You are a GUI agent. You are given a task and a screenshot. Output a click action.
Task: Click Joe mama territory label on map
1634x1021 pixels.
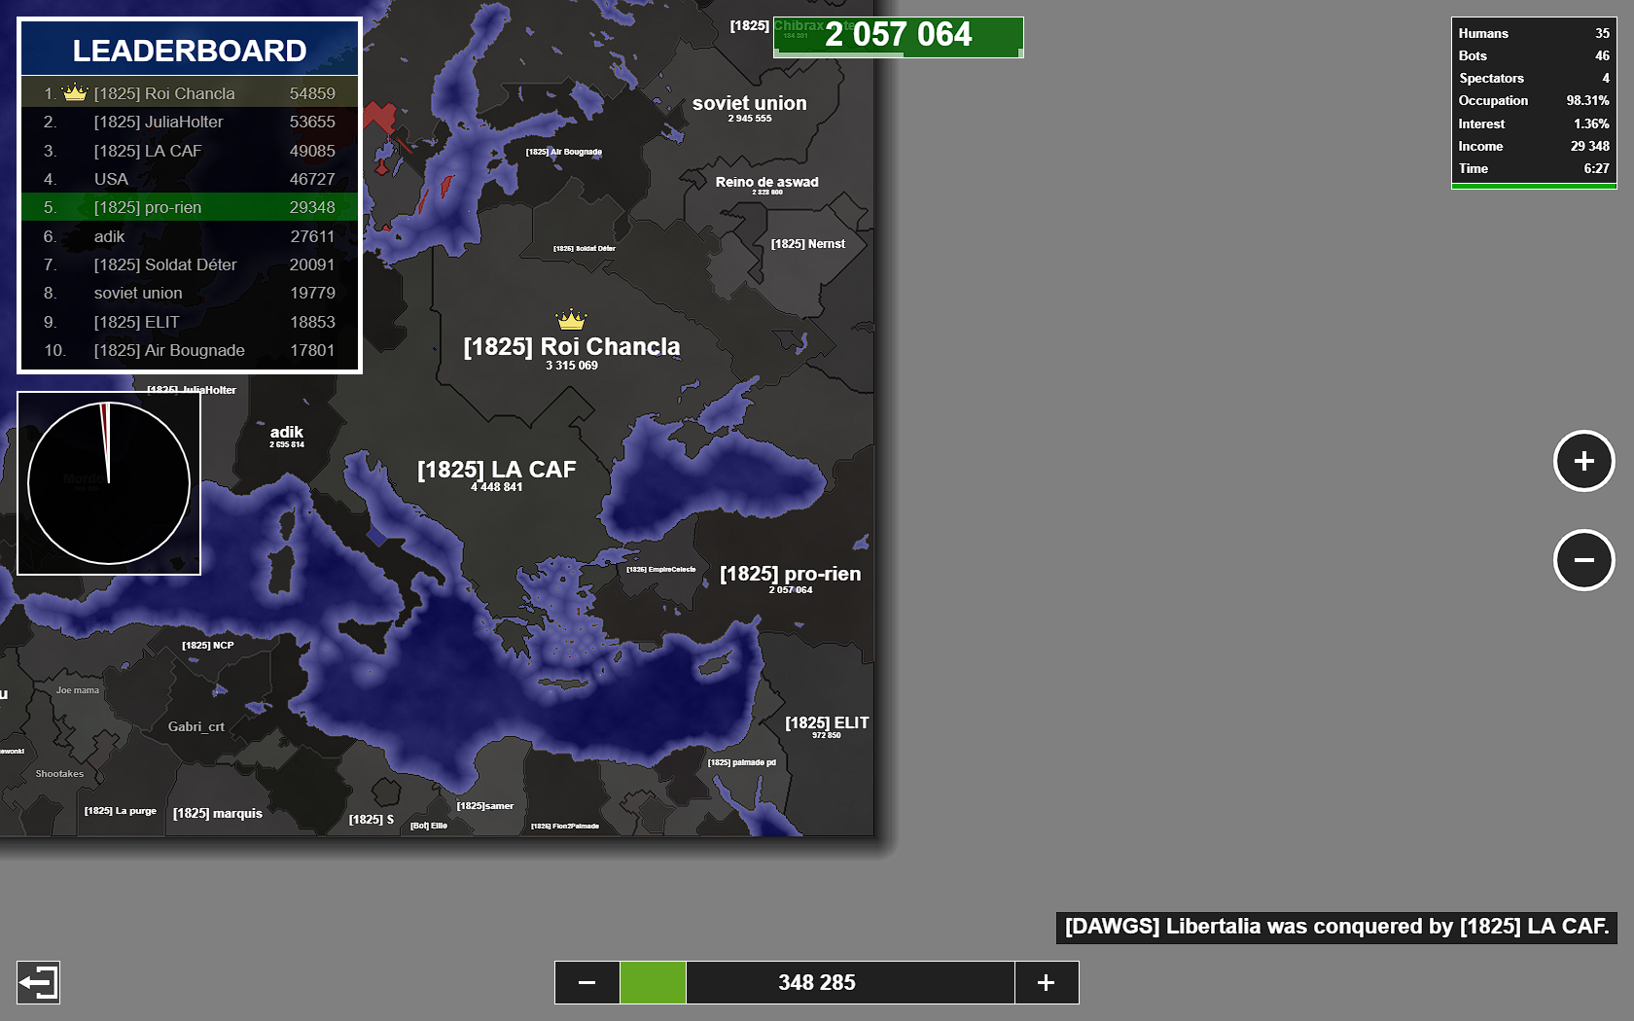[x=78, y=690]
